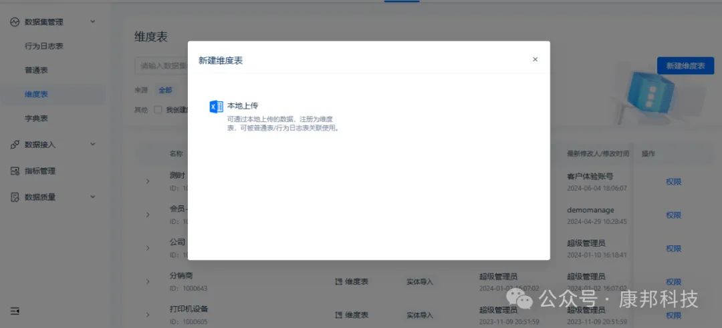Click the 数据接入 sidebar icon
The width and height of the screenshot is (722, 328).
click(x=15, y=145)
